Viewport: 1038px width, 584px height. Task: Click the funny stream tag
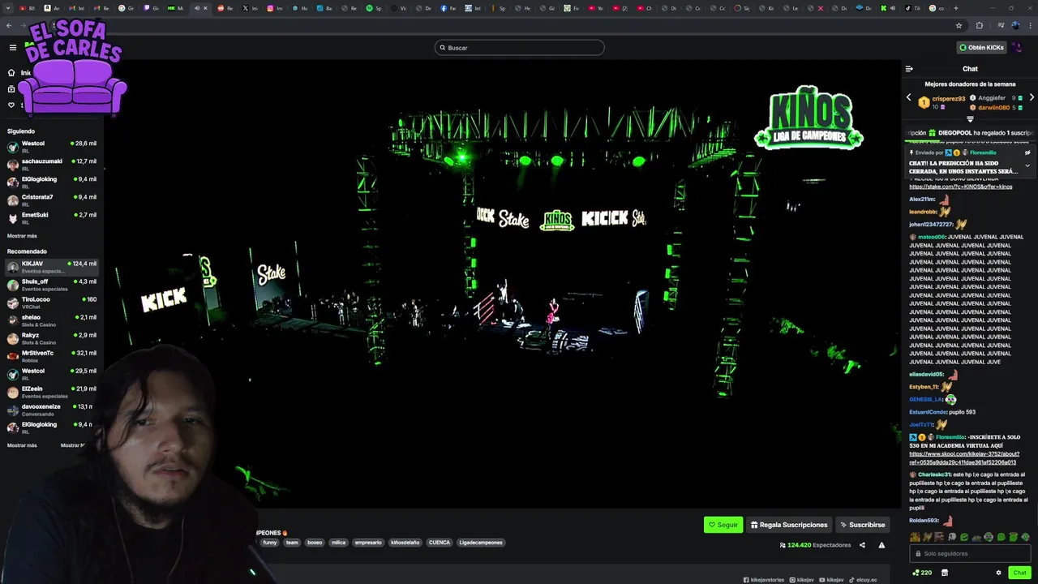point(270,543)
